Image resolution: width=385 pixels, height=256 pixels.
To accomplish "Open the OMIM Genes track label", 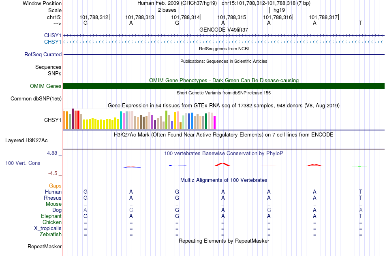I will coord(46,86).
